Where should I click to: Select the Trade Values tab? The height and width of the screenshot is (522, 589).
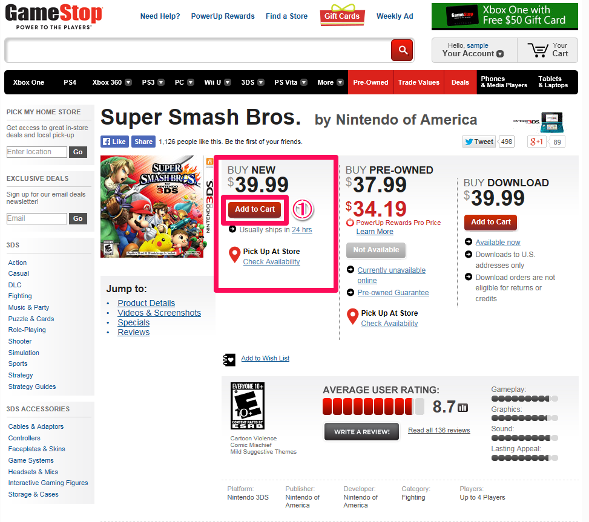tap(418, 82)
